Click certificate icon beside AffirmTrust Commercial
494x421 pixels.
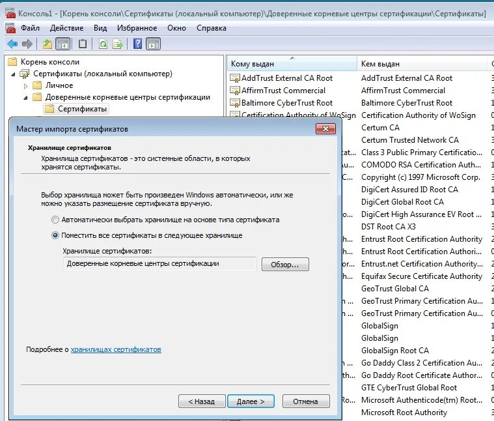[x=235, y=91]
